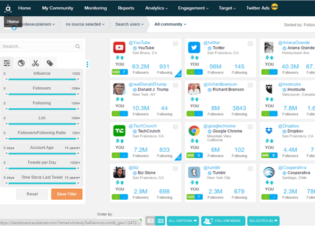
Task: Click the YouTube profile avatar
Action: click(x=119, y=47)
